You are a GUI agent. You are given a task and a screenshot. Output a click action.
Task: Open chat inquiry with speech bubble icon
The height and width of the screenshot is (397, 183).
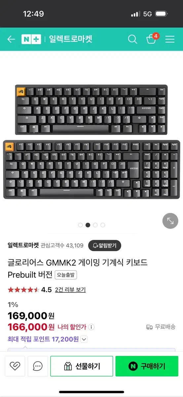click(x=38, y=366)
